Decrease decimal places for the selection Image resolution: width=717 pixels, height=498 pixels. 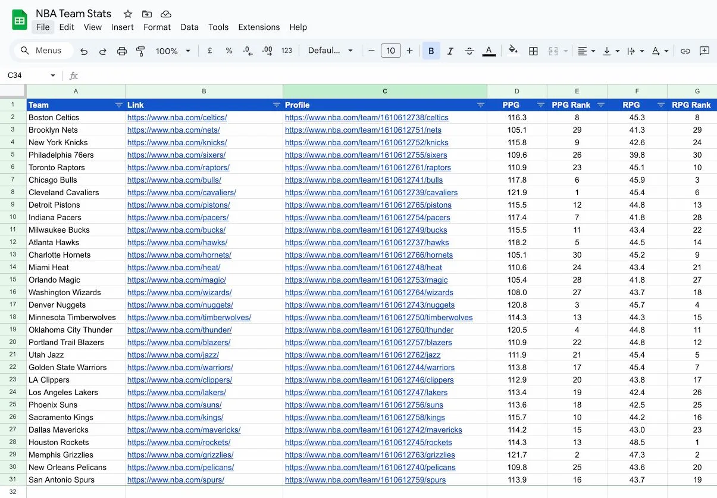click(248, 51)
